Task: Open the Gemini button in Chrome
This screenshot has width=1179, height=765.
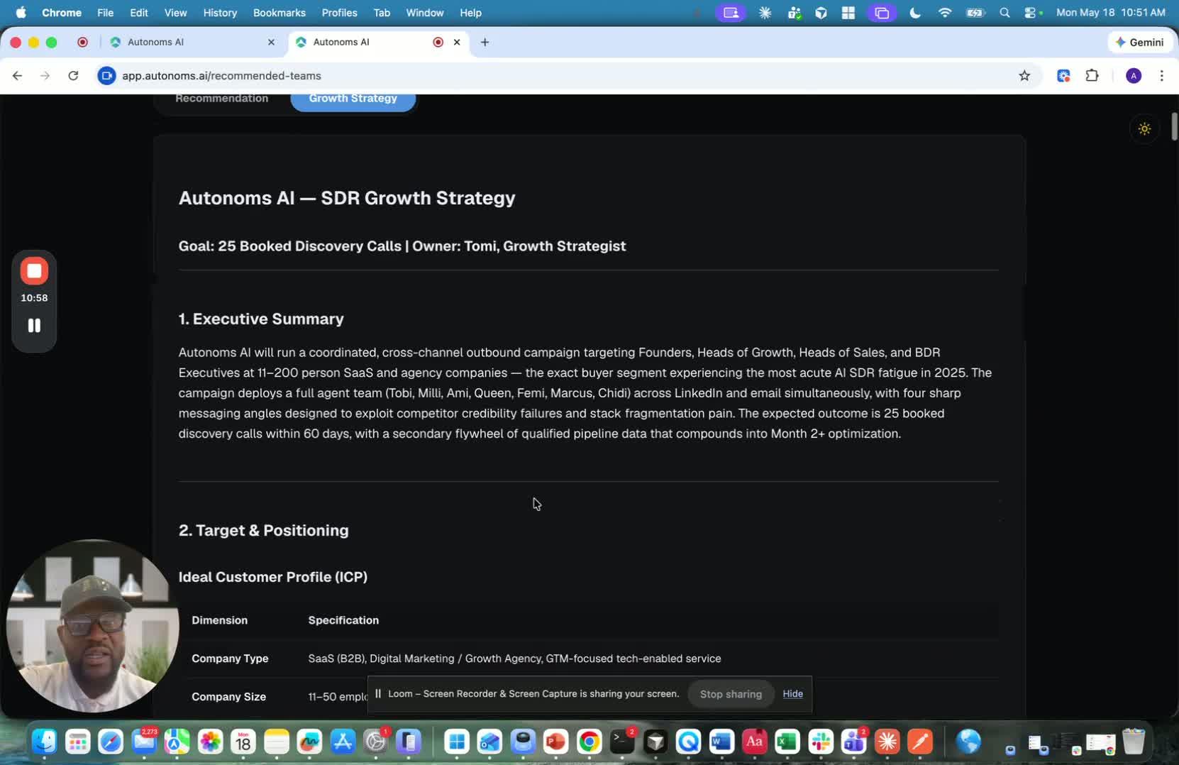Action: (x=1139, y=43)
